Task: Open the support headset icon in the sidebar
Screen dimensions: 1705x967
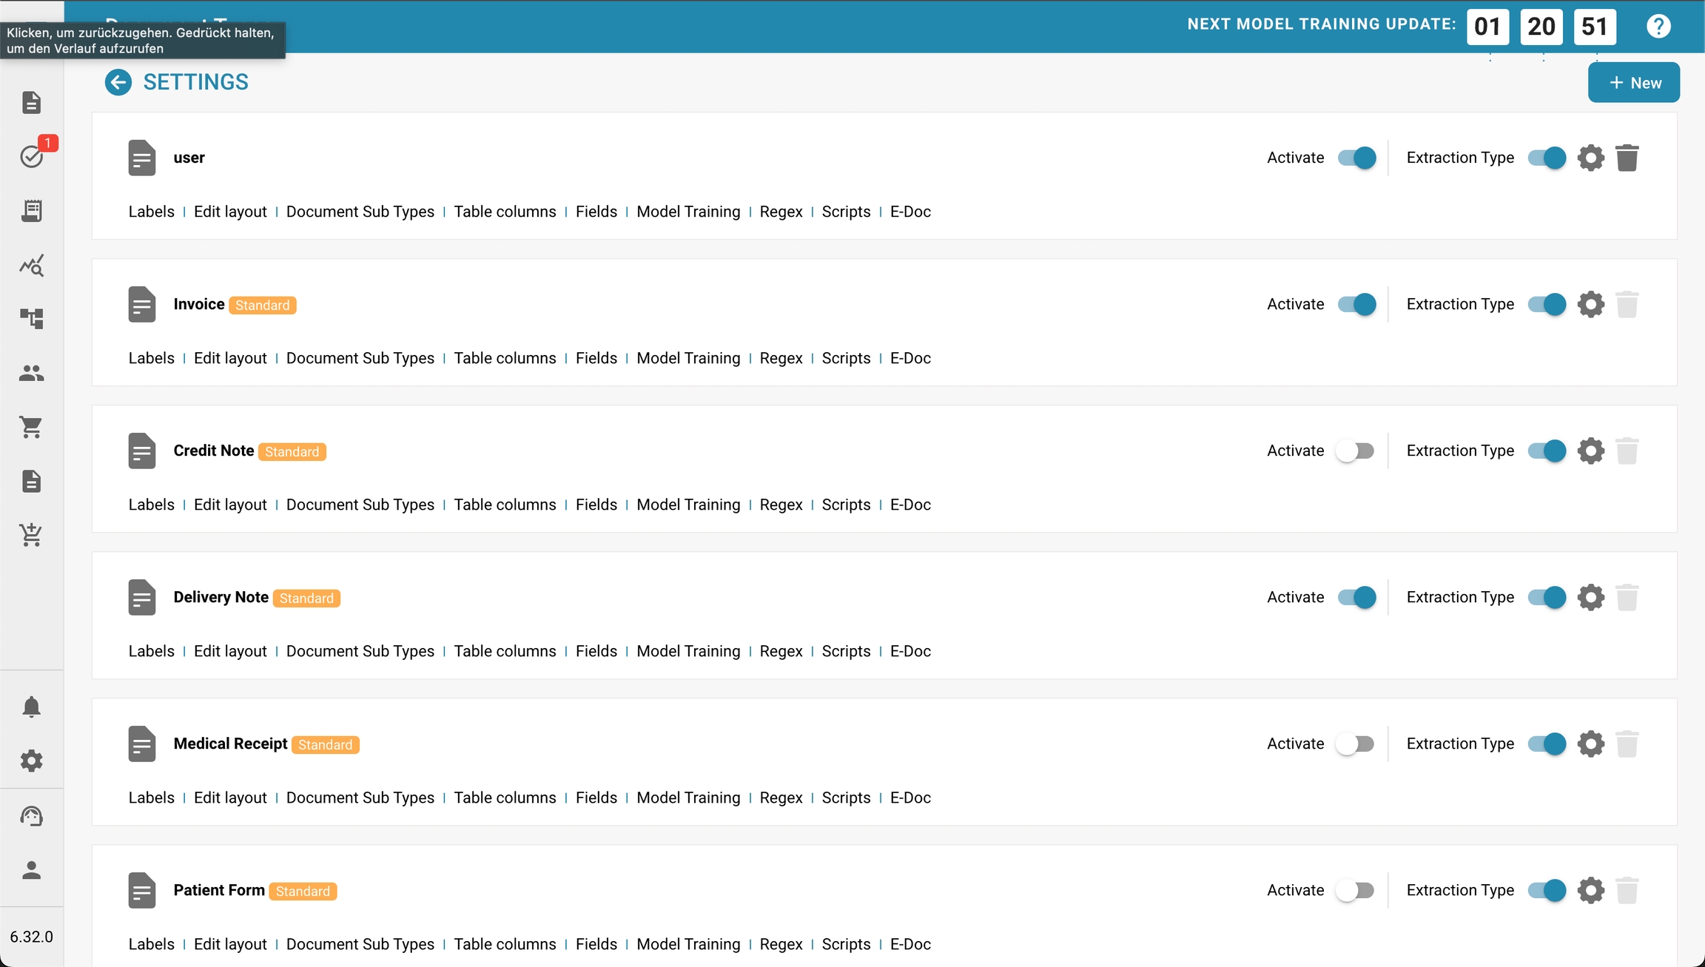Action: pos(31,816)
